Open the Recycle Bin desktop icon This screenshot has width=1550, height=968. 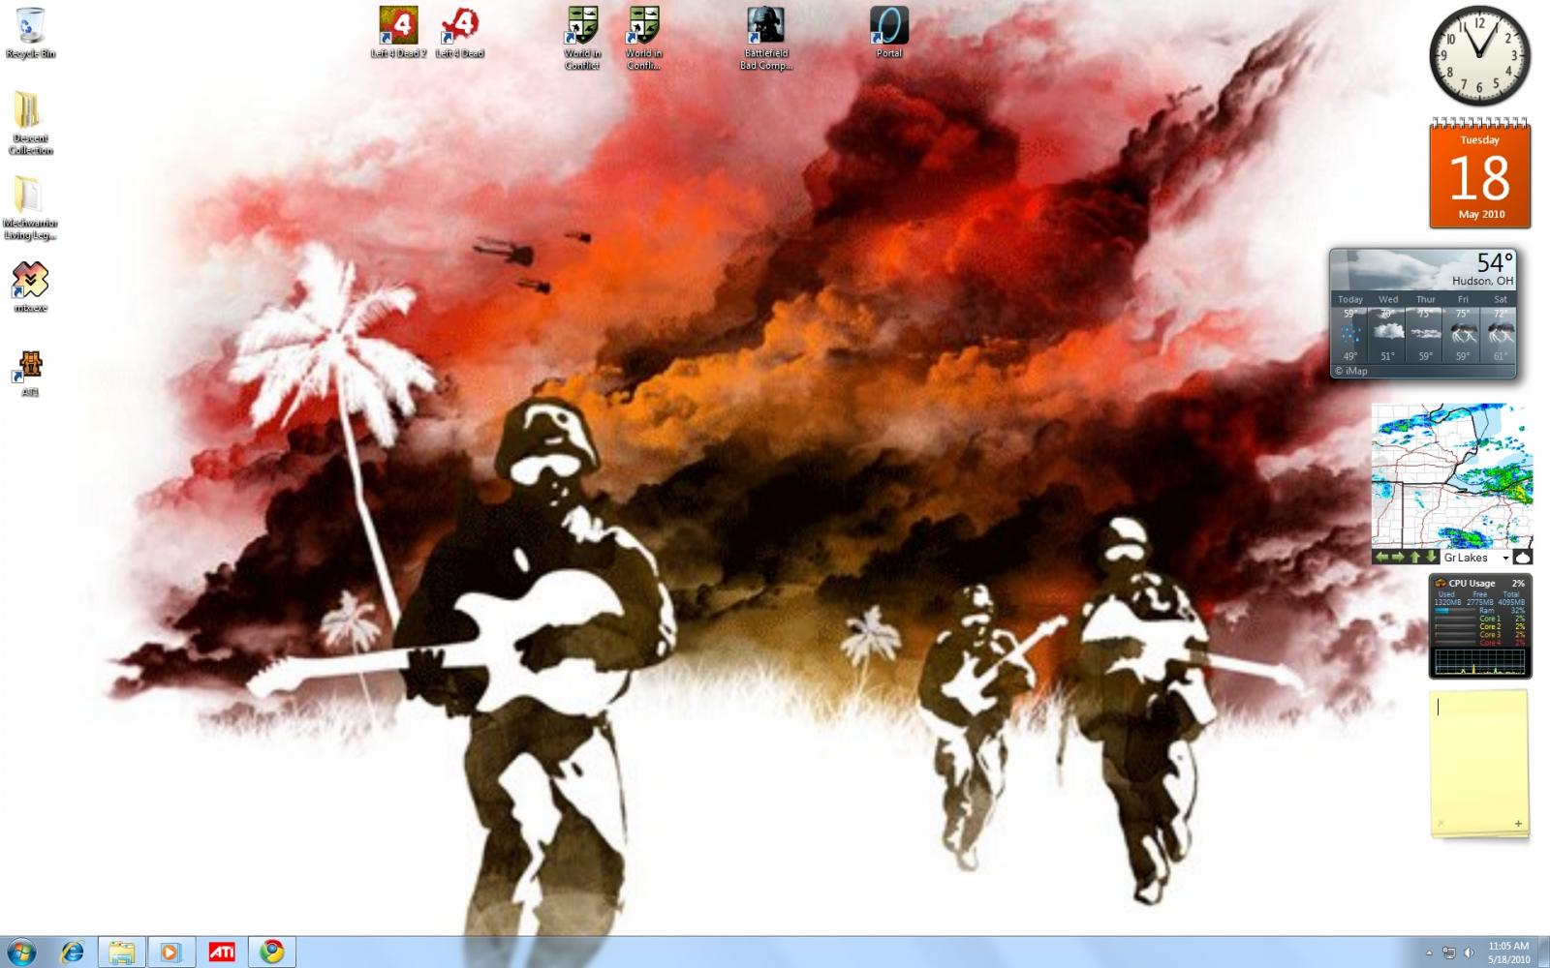tap(30, 33)
